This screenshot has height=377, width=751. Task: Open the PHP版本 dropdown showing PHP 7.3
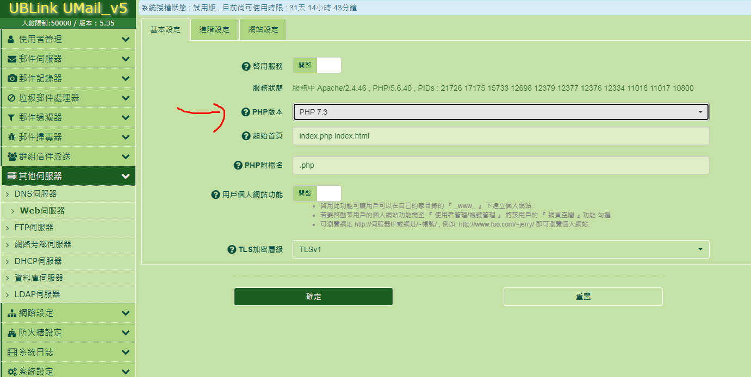[x=501, y=112]
